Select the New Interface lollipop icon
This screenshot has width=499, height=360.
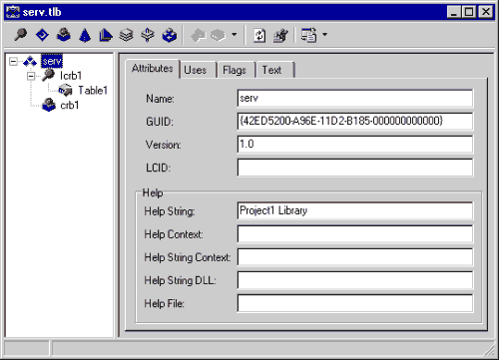pyautogui.click(x=20, y=35)
